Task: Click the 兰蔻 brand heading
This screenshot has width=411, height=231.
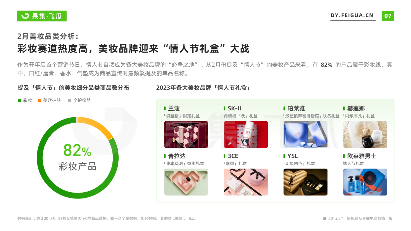Action: pyautogui.click(x=174, y=108)
